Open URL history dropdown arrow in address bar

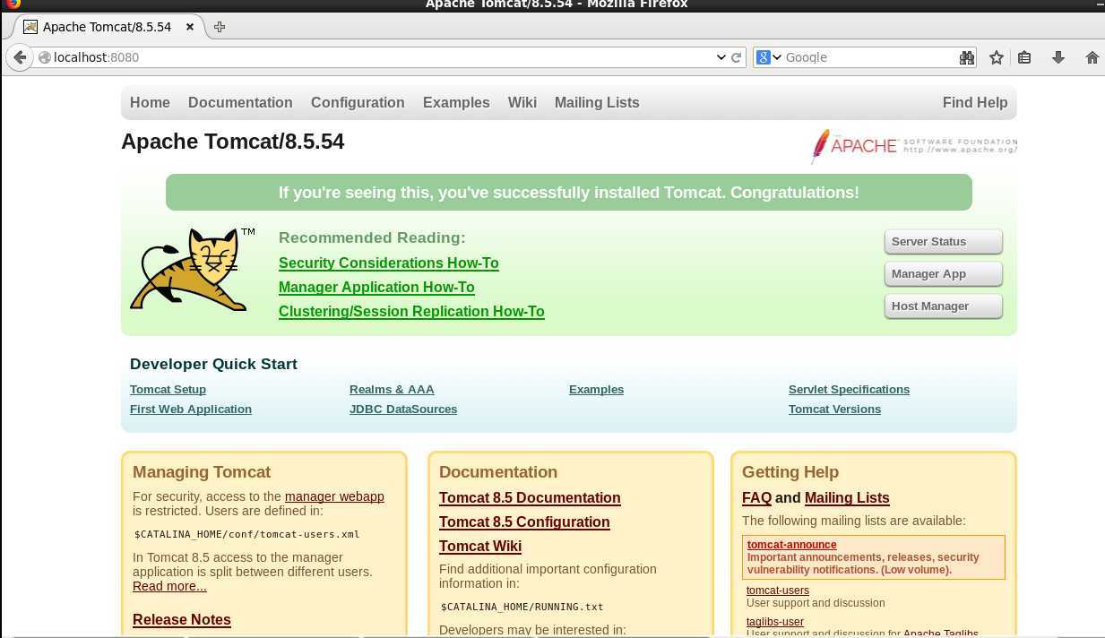[721, 57]
